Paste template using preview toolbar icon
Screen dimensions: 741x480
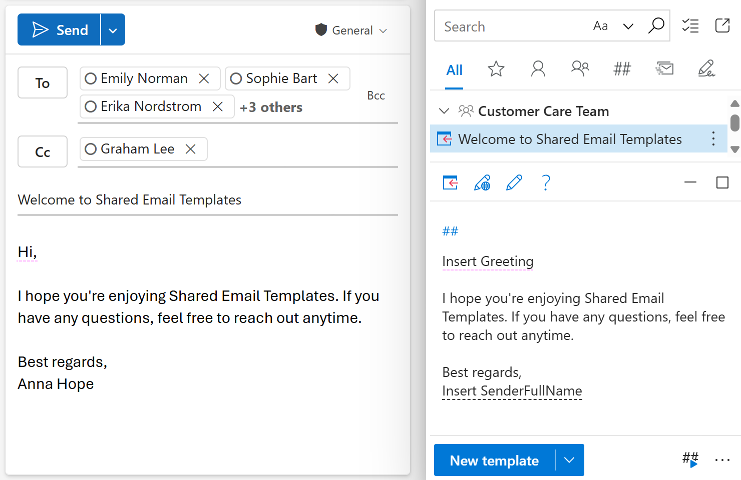pyautogui.click(x=450, y=183)
